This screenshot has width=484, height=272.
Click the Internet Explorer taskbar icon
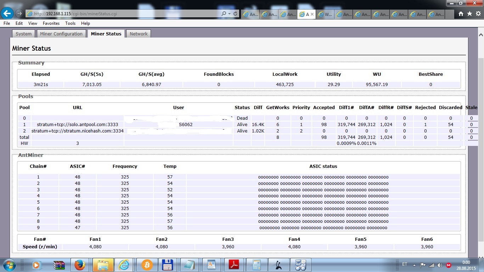click(125, 265)
